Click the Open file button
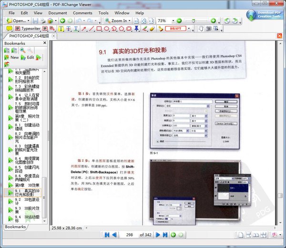This screenshot has height=248, width=286. (x=16, y=21)
